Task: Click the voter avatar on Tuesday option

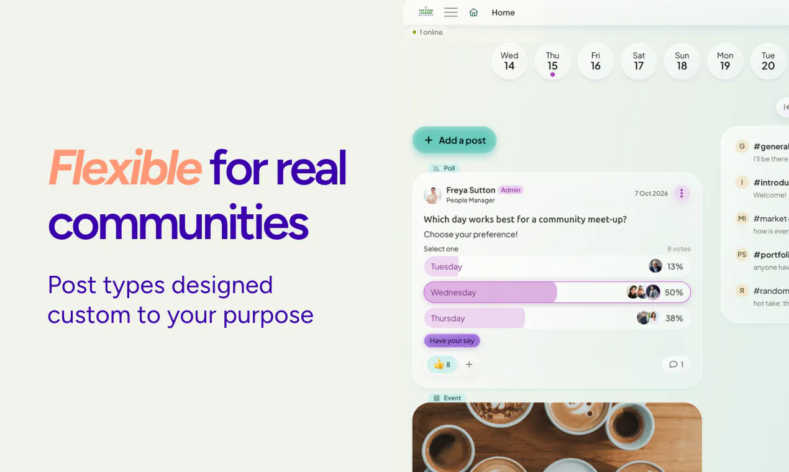Action: (655, 266)
